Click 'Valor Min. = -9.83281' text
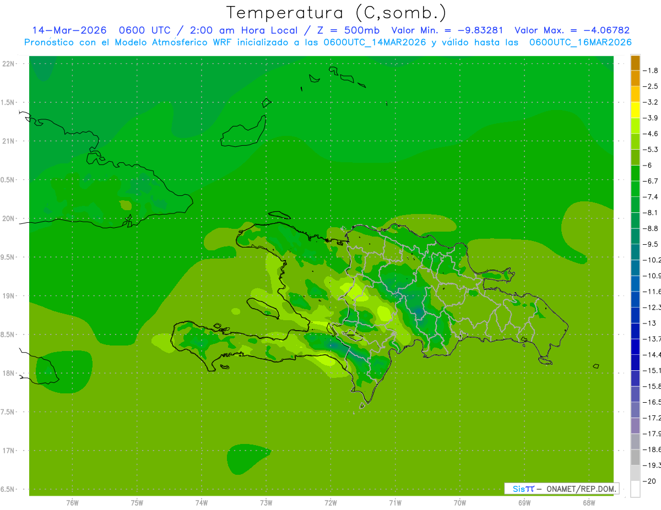 point(447,30)
